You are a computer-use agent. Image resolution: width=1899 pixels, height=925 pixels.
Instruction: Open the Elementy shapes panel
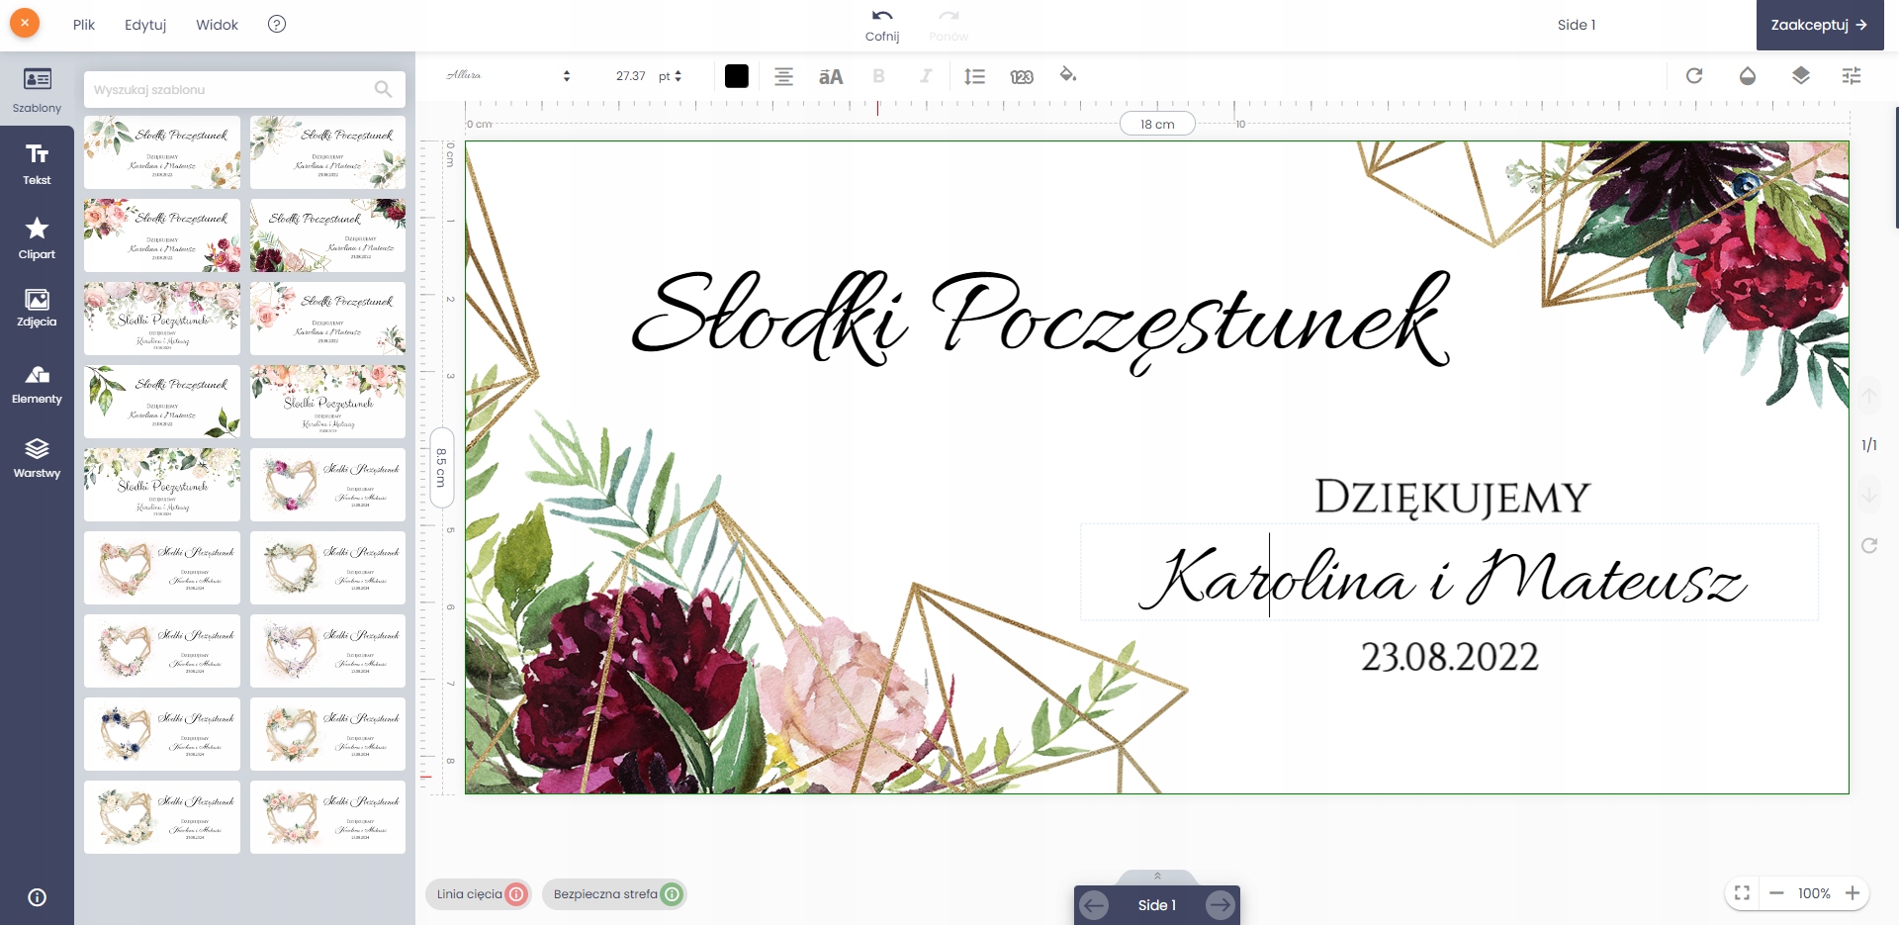click(x=37, y=385)
